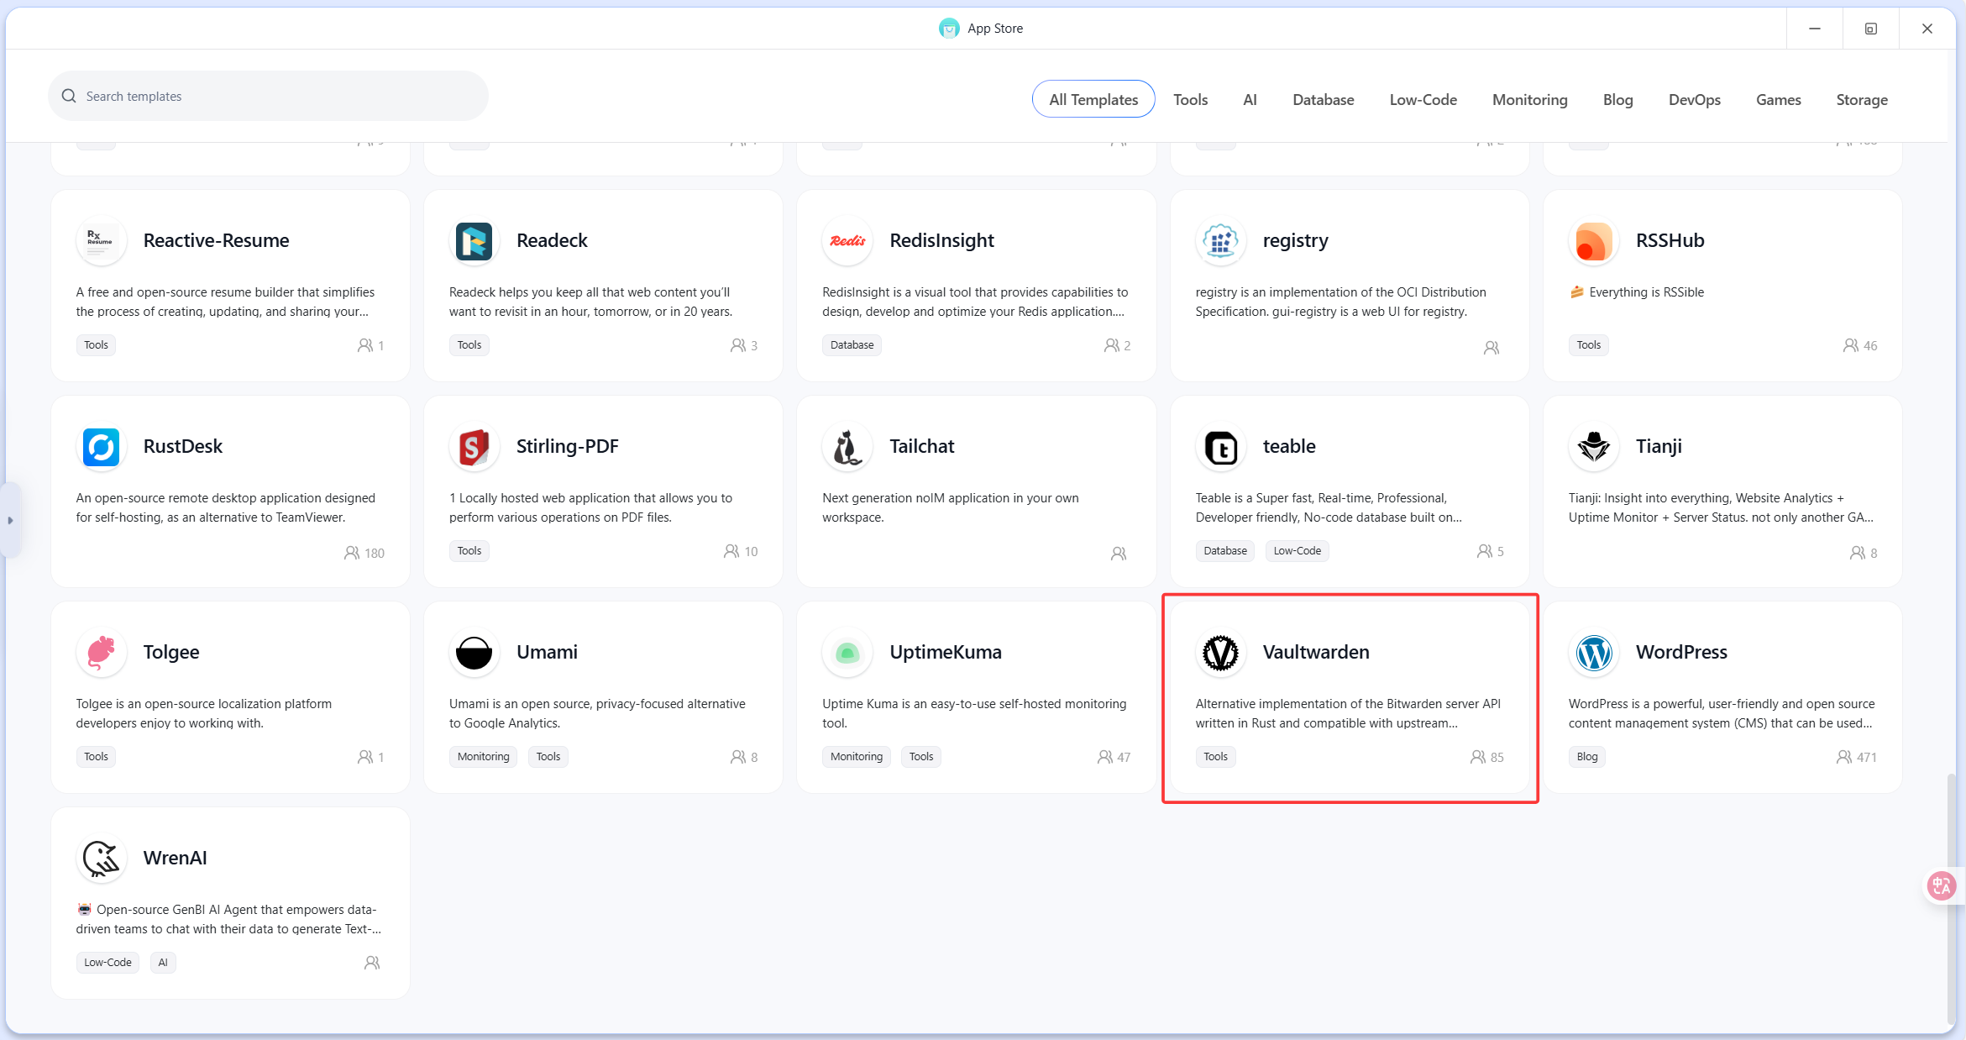Click the Search templates input field

268,96
